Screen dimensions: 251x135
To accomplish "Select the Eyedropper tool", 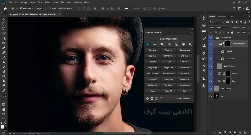I will tap(4, 48).
